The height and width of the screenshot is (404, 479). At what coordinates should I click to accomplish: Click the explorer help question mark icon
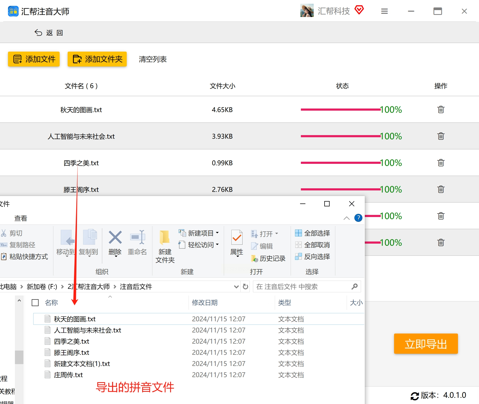pyautogui.click(x=358, y=218)
